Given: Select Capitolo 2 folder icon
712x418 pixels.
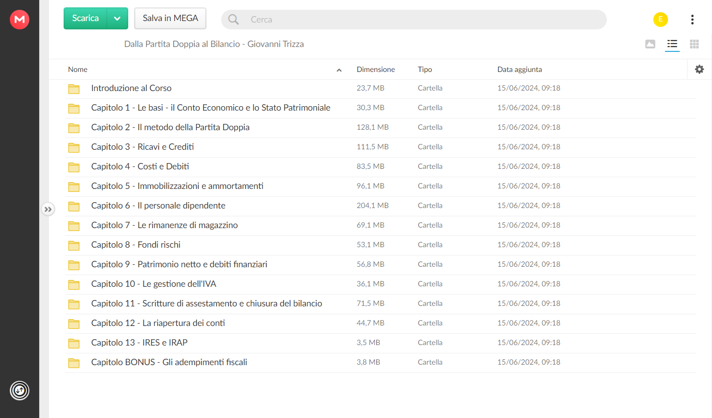Looking at the screenshot, I should [x=74, y=128].
